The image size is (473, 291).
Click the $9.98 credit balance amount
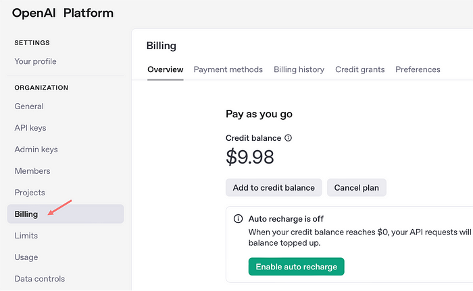[250, 157]
